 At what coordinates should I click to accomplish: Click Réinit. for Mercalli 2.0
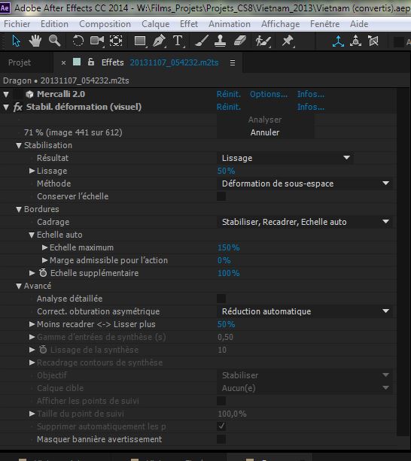click(x=229, y=94)
